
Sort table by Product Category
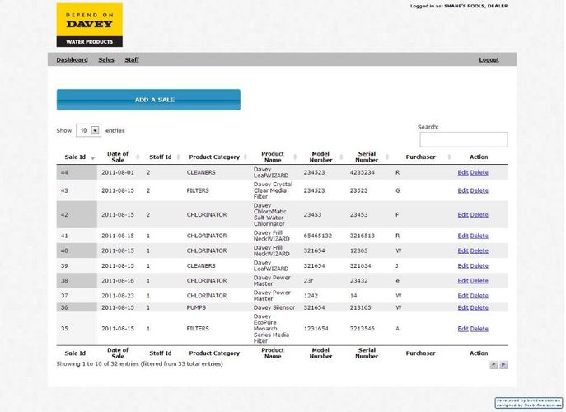(x=214, y=157)
